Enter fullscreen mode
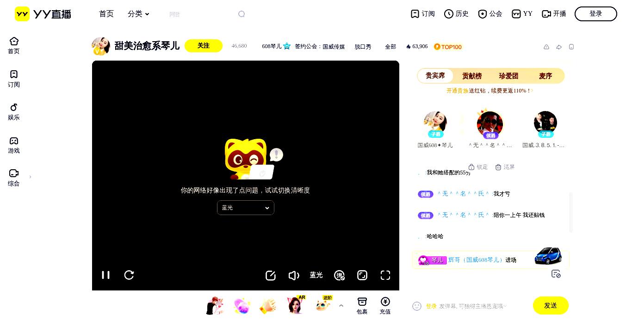The height and width of the screenshot is (333, 632). pos(385,275)
